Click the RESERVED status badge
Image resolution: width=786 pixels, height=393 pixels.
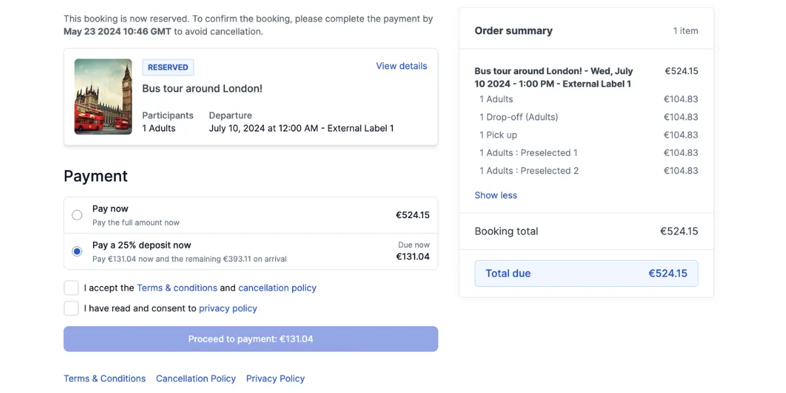tap(168, 67)
